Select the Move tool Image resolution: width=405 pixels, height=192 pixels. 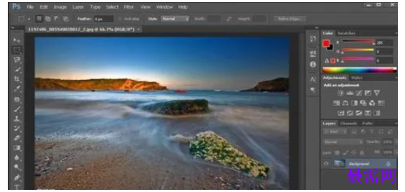pyautogui.click(x=17, y=41)
